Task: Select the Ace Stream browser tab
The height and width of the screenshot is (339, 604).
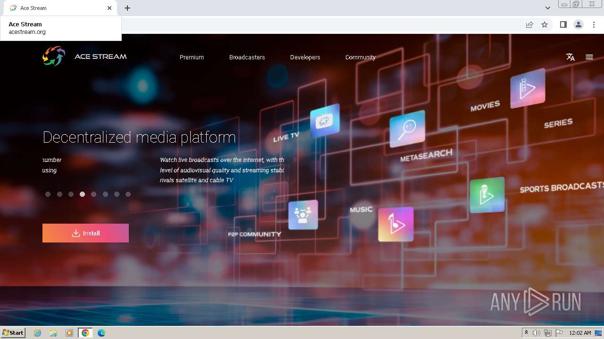Action: (x=60, y=8)
